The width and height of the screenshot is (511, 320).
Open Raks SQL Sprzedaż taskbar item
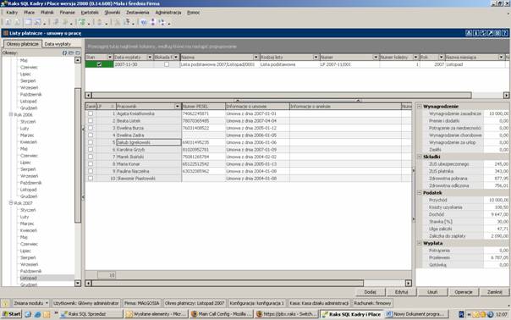click(x=91, y=314)
